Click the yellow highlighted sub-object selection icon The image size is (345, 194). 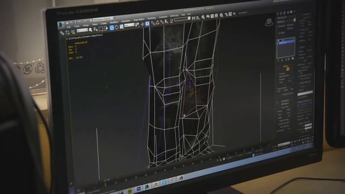[288, 69]
